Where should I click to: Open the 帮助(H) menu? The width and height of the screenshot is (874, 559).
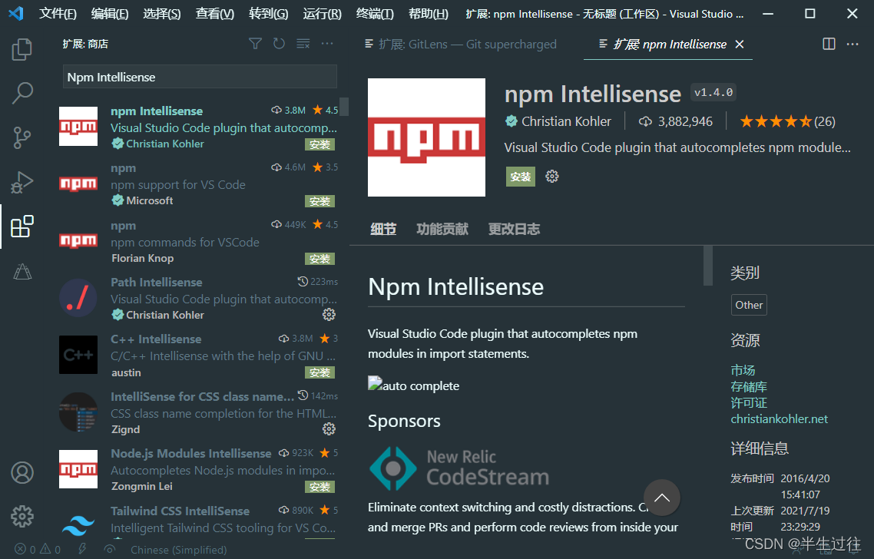click(x=428, y=14)
